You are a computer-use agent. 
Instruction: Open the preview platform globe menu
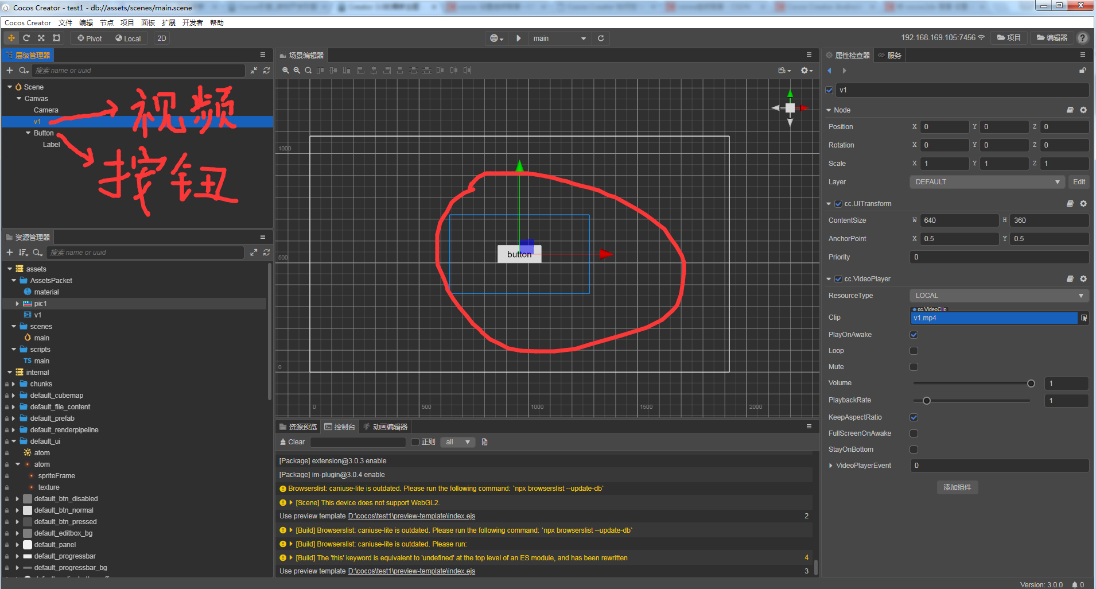coord(496,38)
